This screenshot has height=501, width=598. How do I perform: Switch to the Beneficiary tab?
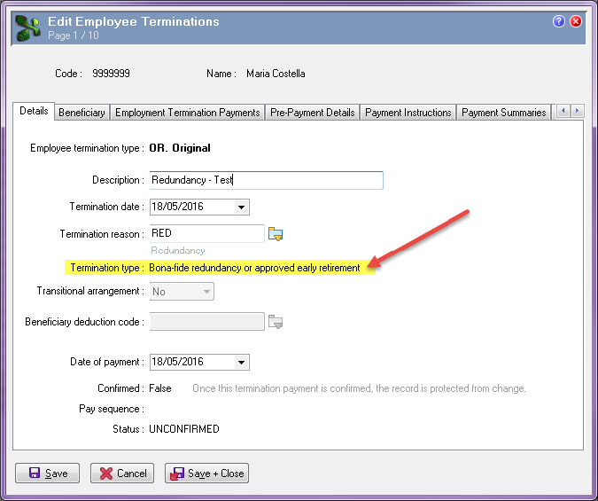pos(82,113)
